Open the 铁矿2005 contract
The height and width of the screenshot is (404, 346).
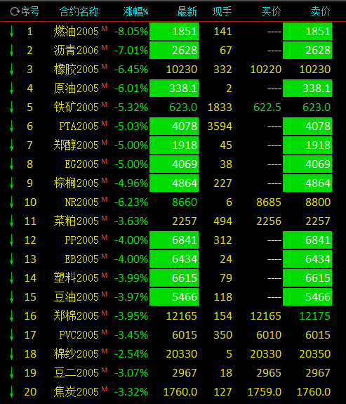(x=76, y=107)
